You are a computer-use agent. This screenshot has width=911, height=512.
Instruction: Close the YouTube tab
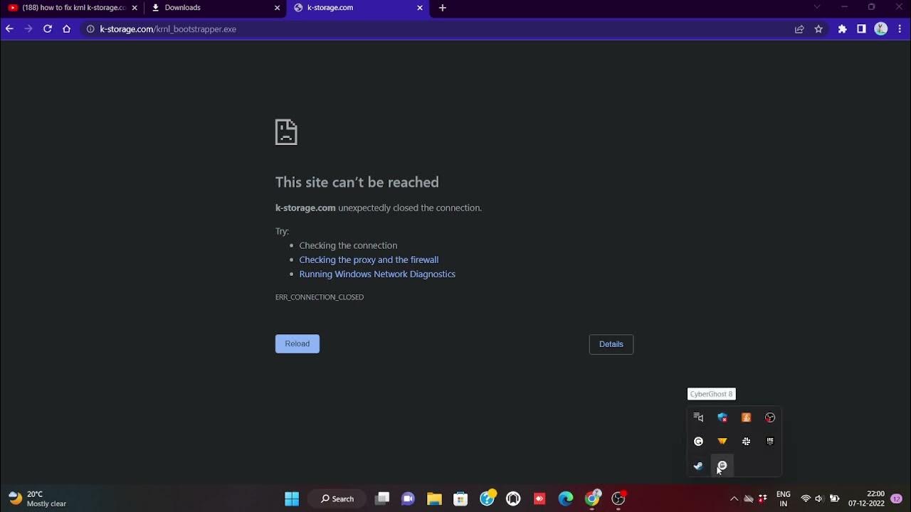point(135,8)
